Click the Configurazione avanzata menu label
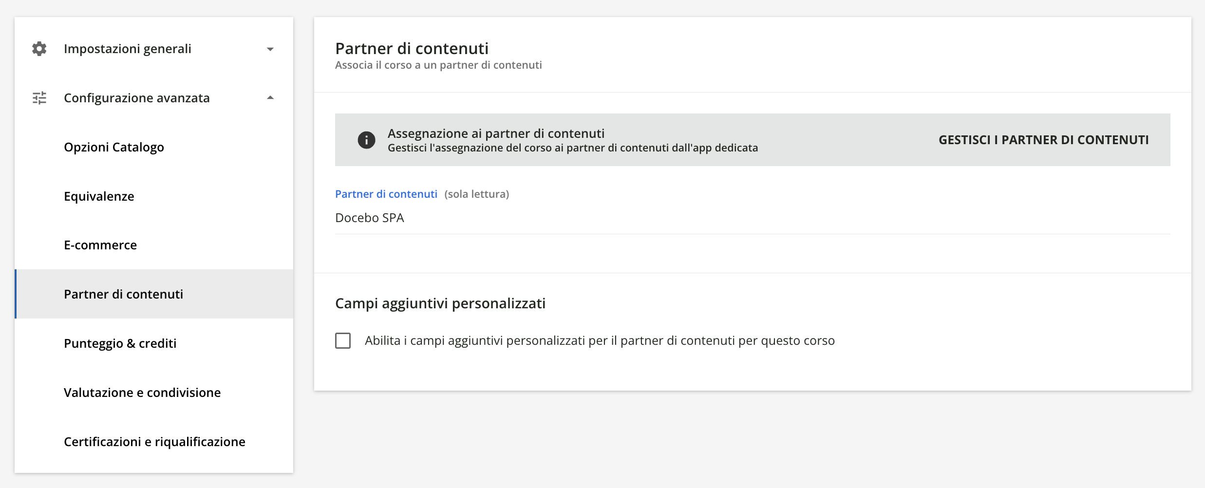This screenshot has width=1205, height=488. pyautogui.click(x=137, y=97)
